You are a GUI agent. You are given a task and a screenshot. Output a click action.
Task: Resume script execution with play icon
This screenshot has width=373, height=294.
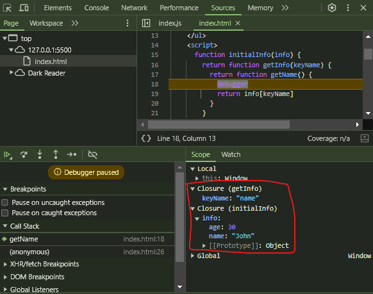coord(8,155)
